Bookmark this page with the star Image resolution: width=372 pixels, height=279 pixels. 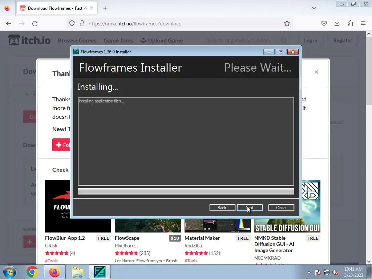point(287,24)
